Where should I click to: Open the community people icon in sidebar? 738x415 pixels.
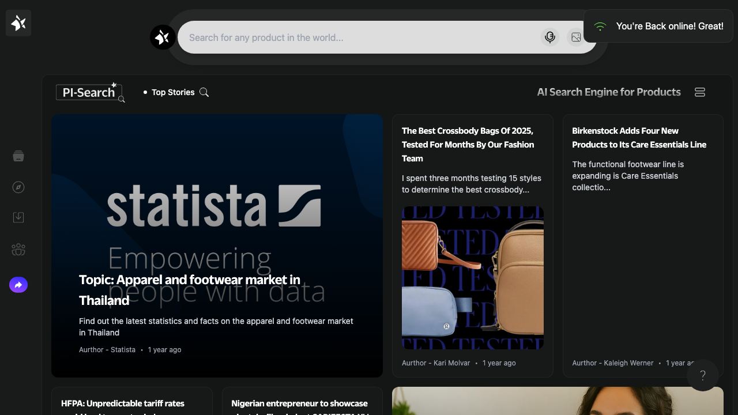point(18,250)
